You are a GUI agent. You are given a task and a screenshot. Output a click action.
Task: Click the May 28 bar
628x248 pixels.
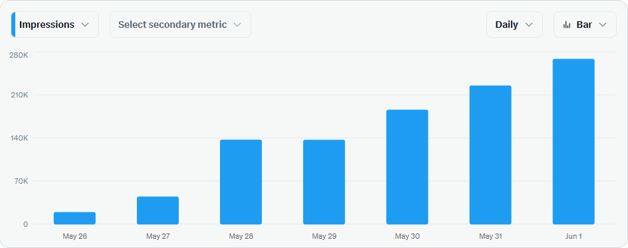tap(241, 182)
